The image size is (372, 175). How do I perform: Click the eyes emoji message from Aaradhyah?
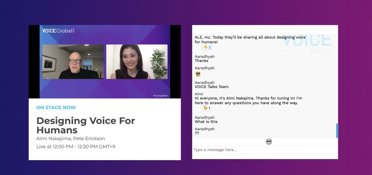197,74
